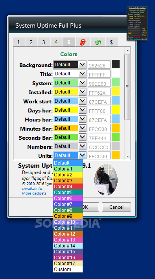Expand the Days bar color dropdown

coord(83,110)
